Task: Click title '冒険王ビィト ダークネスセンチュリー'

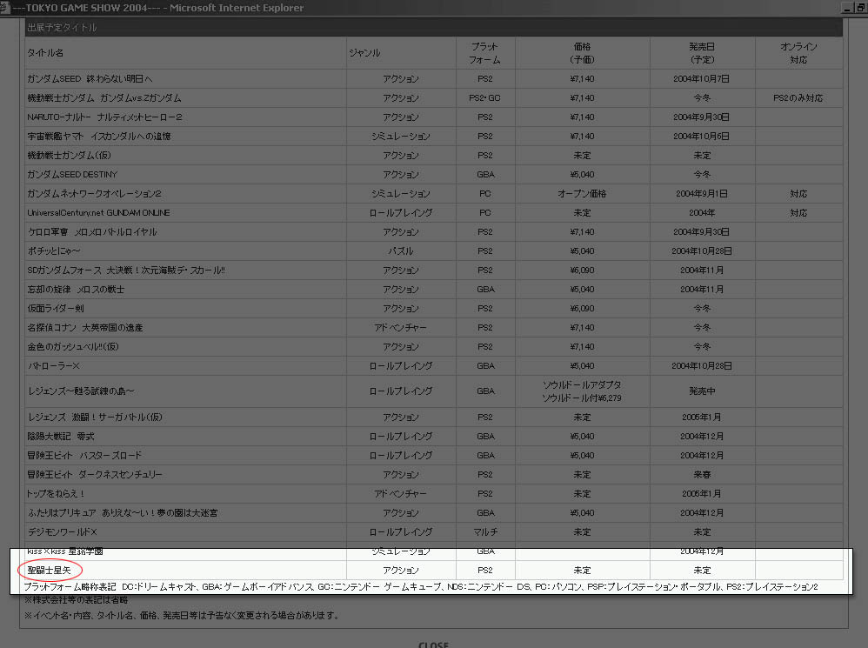Action: point(95,475)
